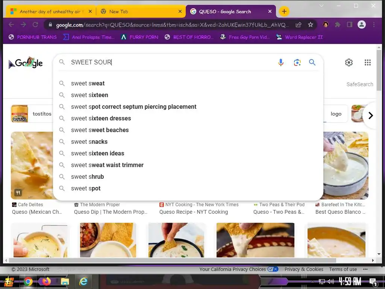Image resolution: width=385 pixels, height=289 pixels.
Task: Click the Google logo
Action: 26,63
